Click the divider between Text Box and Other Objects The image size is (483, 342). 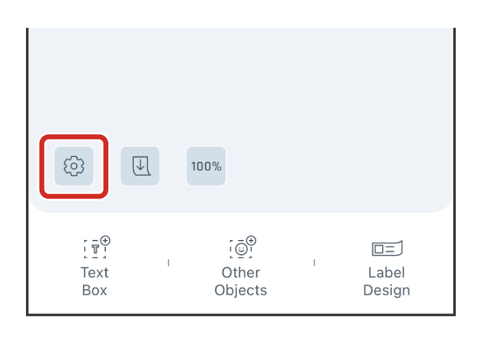(168, 263)
